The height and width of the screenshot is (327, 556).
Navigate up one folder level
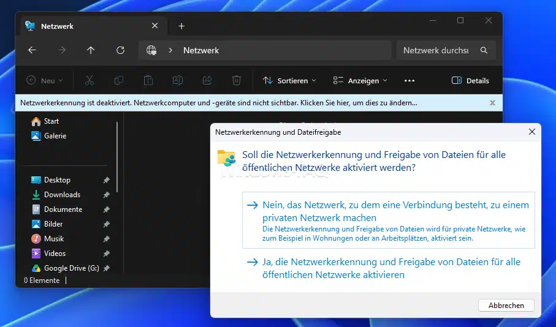91,50
